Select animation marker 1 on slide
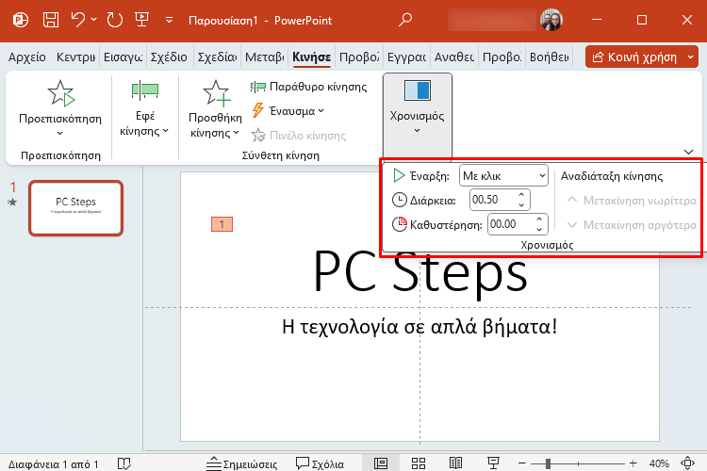Viewport: 707px width, 471px height. click(x=222, y=224)
